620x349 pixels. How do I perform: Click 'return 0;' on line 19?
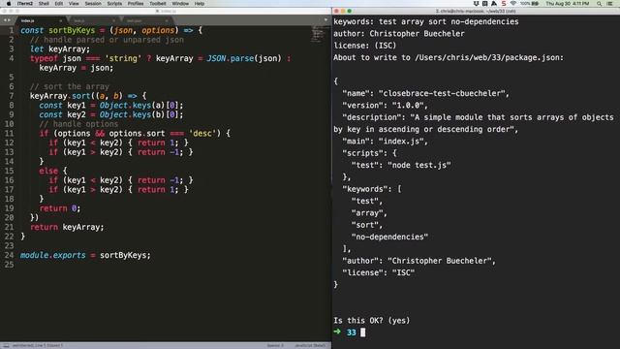[x=60, y=208]
